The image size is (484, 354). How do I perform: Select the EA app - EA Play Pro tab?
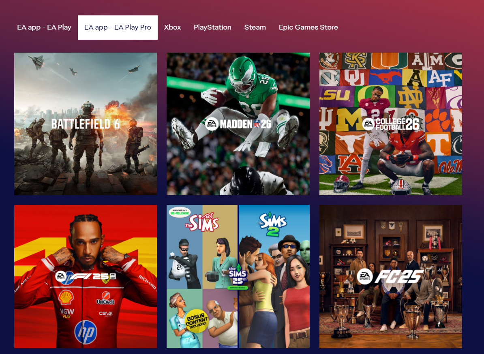118,28
